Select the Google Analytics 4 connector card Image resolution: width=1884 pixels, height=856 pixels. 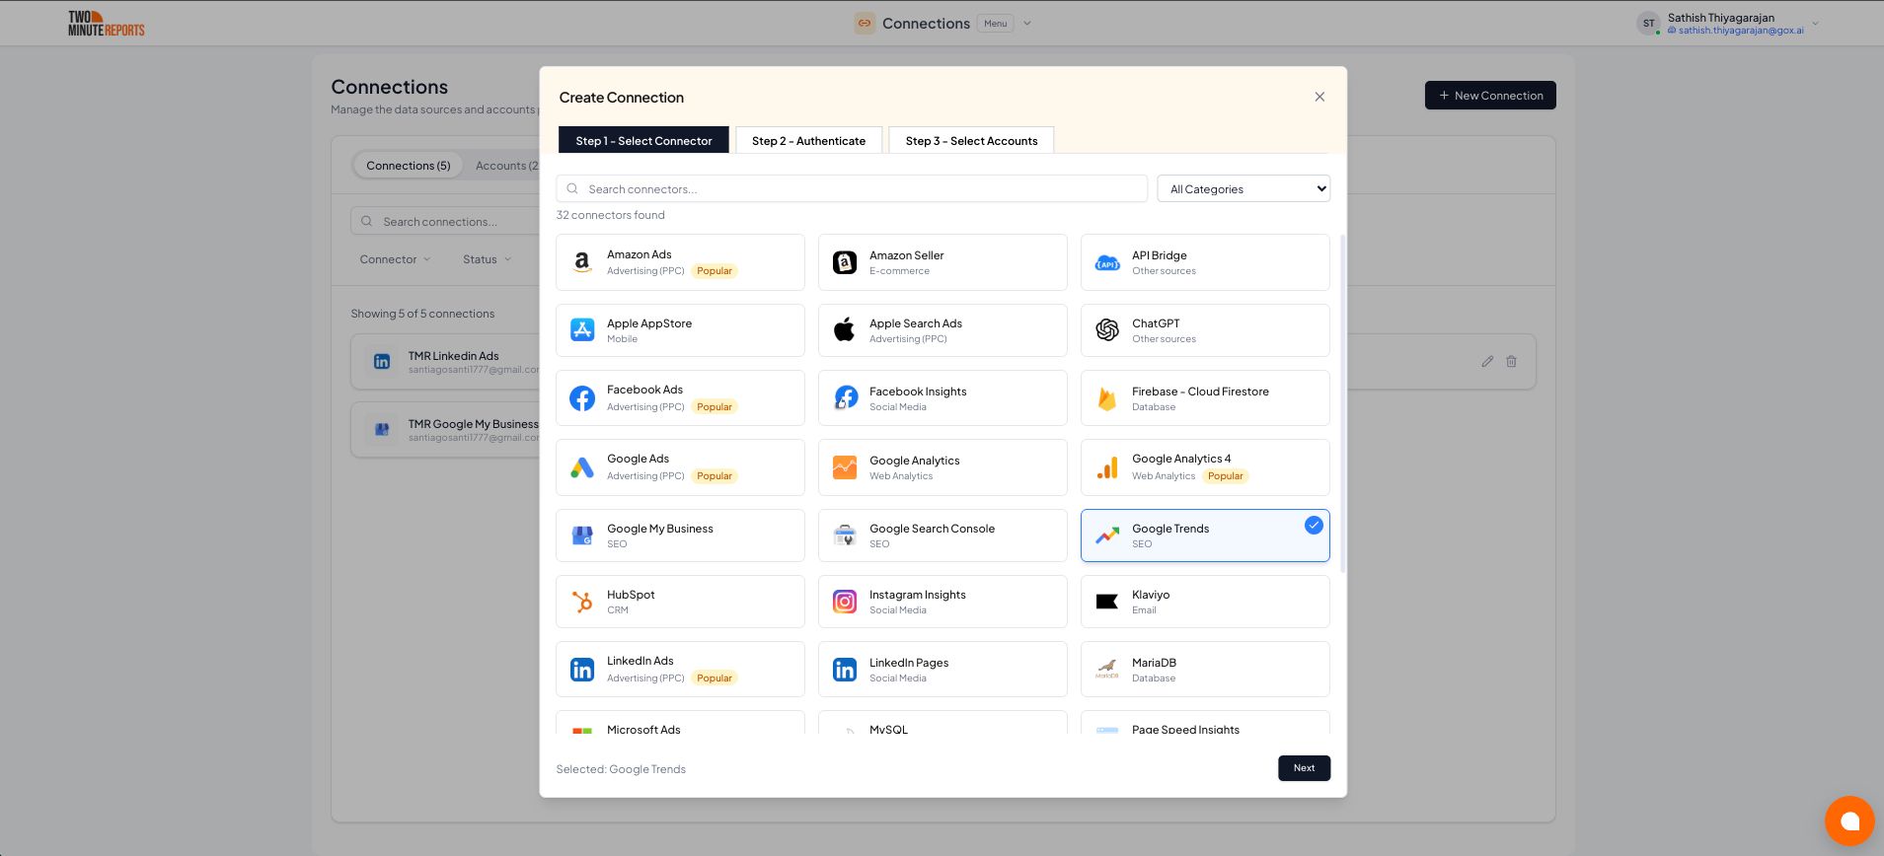[1204, 467]
